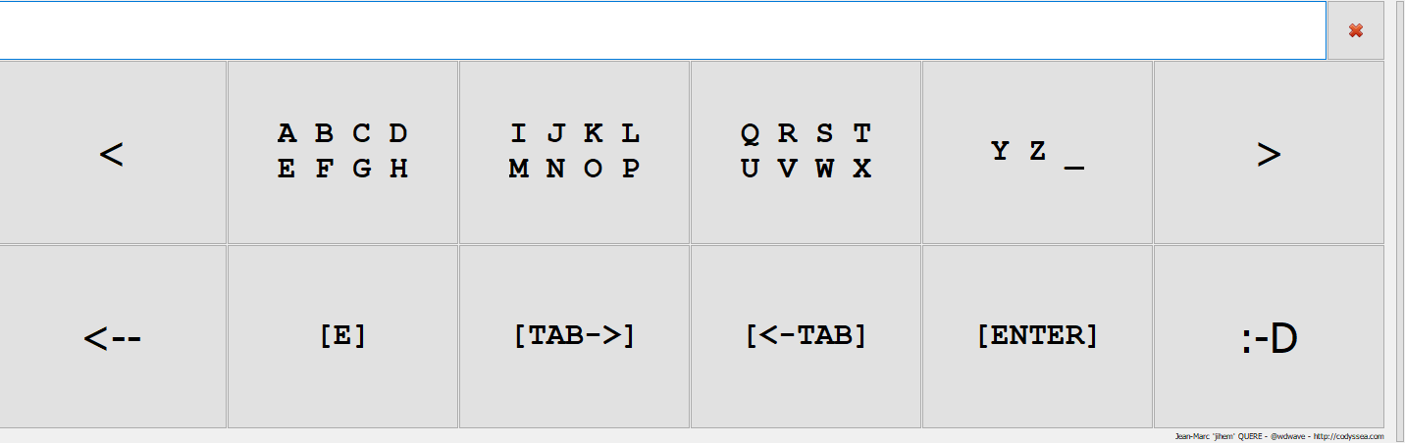Image resolution: width=1405 pixels, height=444 pixels.
Task: Click the 'QUERE' surname in the footer credit
Action: (1250, 436)
